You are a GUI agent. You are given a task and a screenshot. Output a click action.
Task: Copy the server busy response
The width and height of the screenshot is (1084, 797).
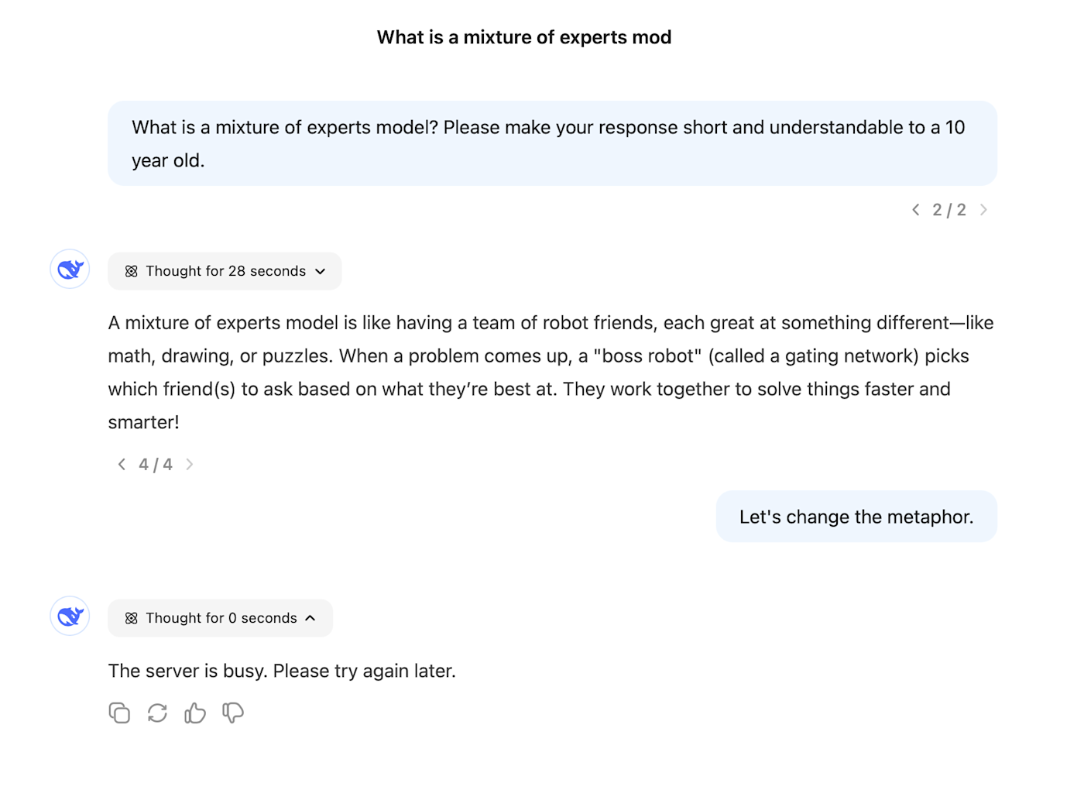pyautogui.click(x=119, y=713)
